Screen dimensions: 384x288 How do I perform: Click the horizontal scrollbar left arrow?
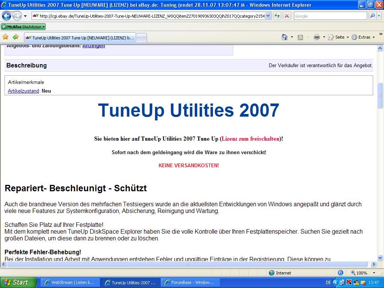pos(3,264)
